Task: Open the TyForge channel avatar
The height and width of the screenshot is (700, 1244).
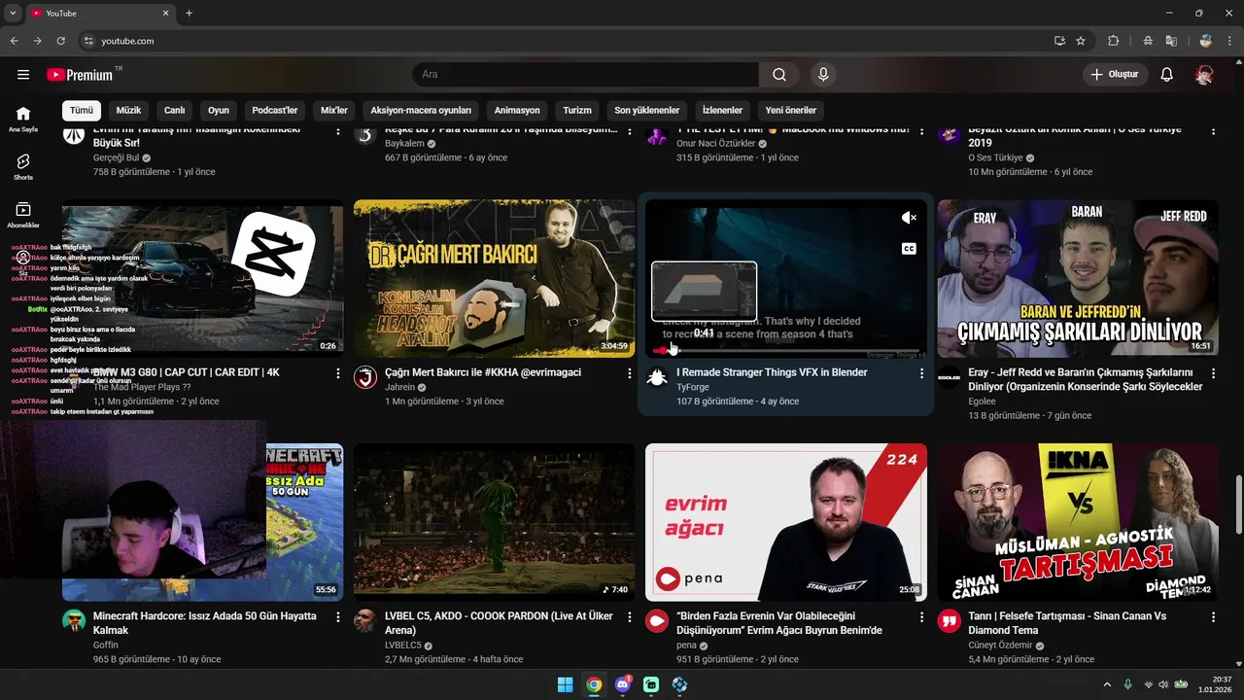Action: pos(657,377)
